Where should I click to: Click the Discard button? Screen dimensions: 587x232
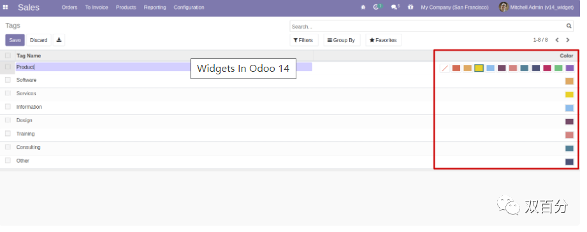click(x=38, y=40)
